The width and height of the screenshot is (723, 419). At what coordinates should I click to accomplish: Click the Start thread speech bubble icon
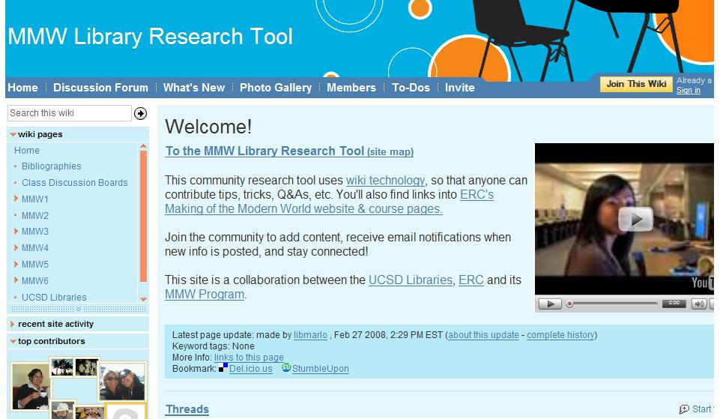click(x=684, y=409)
